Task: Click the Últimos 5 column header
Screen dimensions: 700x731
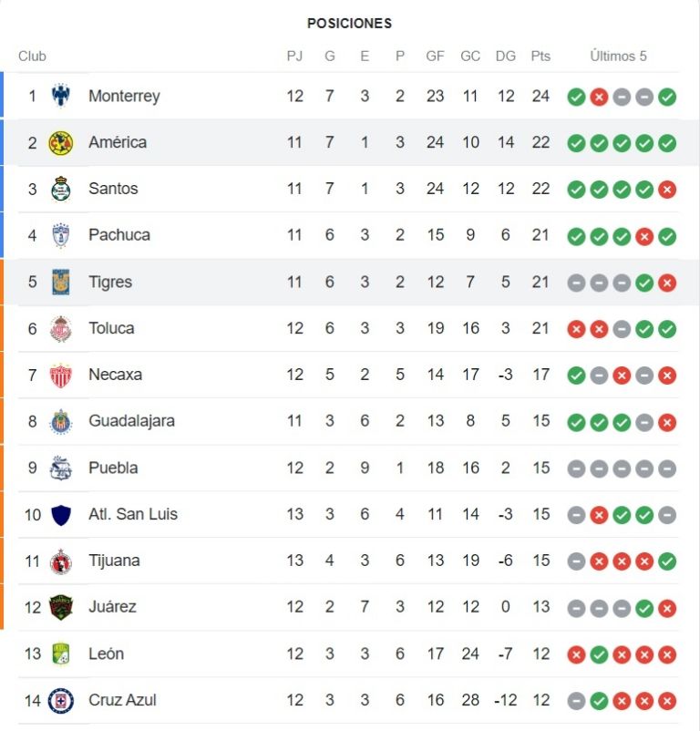Action: click(619, 56)
